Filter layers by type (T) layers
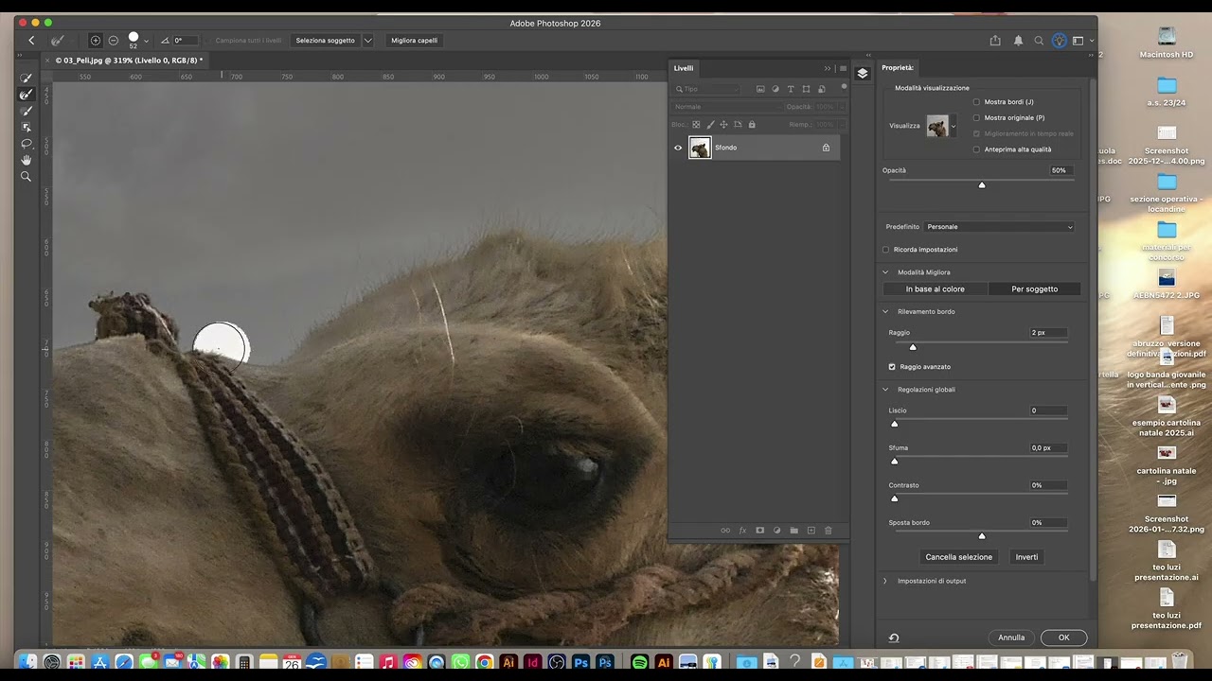Viewport: 1212px width, 681px height. pyautogui.click(x=791, y=89)
